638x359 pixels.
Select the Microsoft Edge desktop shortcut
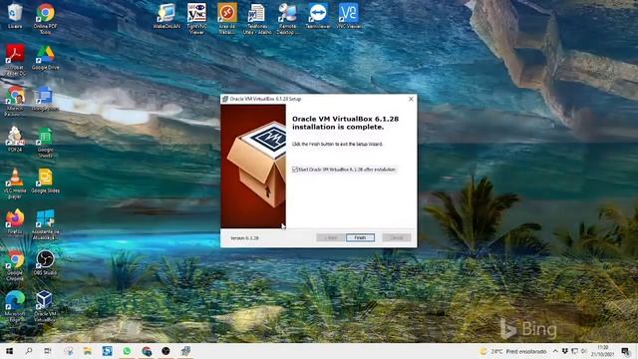[15, 307]
